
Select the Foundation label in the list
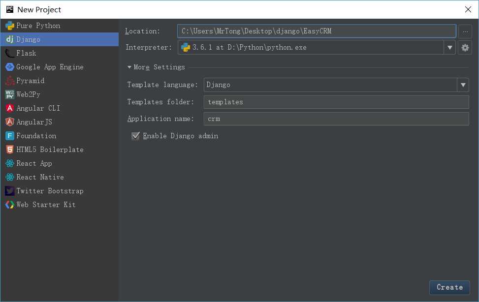[36, 136]
